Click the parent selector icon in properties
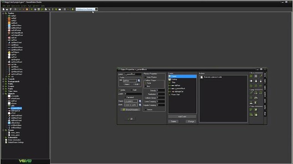The width and height of the screenshot is (293, 164). tap(140, 101)
